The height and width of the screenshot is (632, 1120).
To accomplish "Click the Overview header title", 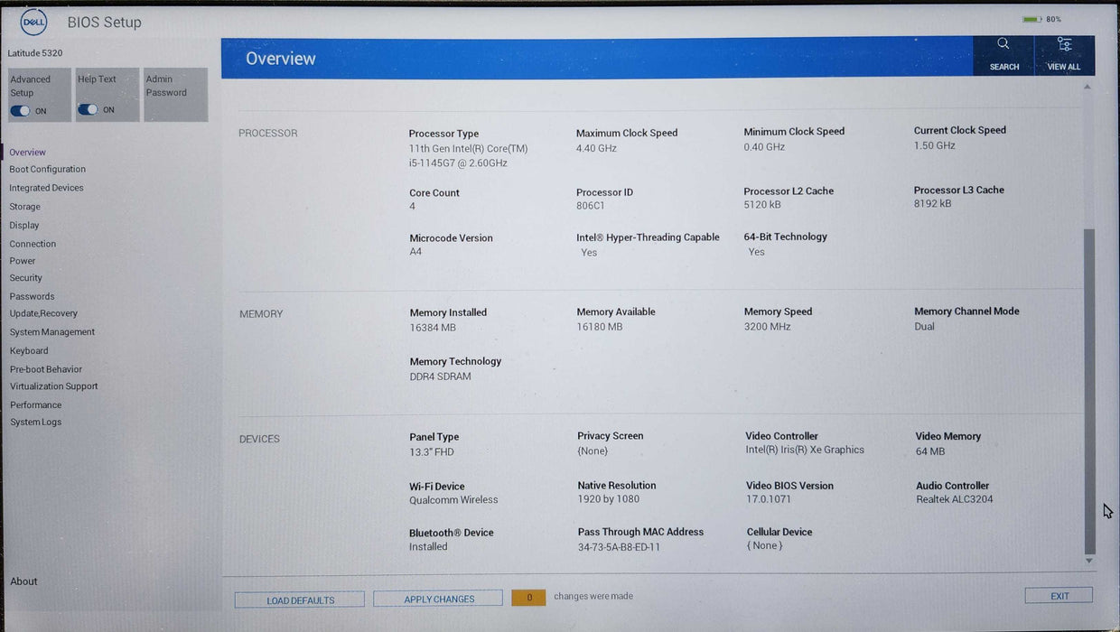I will (281, 59).
